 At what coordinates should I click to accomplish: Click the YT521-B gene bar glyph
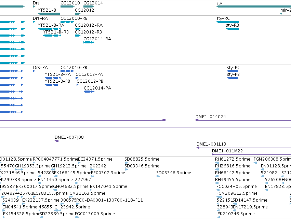pos(49,14)
